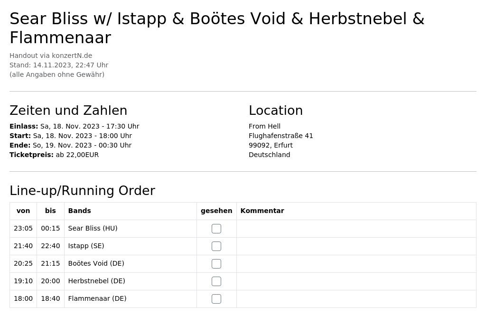Check the gesehen box for Sear Bliss

[216, 229]
